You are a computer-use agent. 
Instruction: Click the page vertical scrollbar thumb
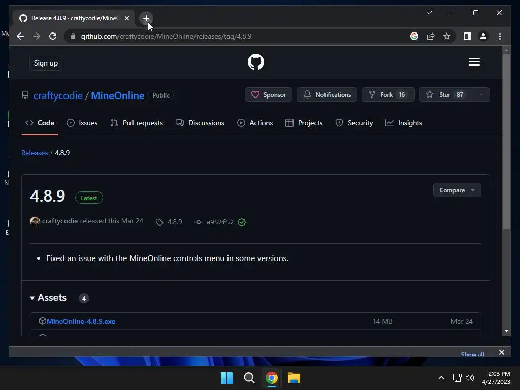click(x=506, y=141)
